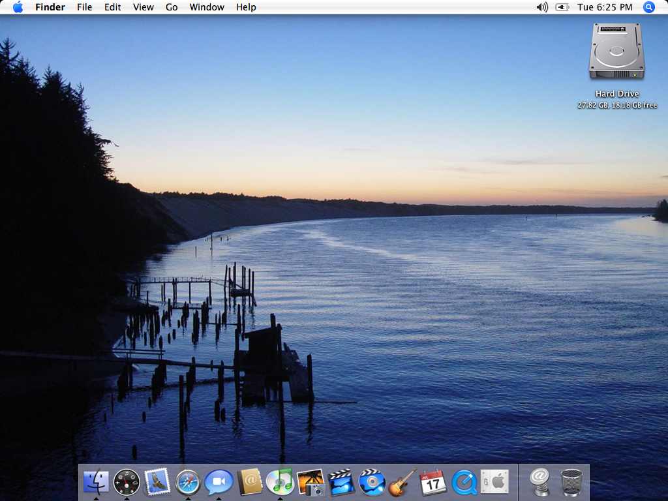Screen dimensions: 668x501
Task: Open the volume control in menu bar
Action: click(x=542, y=7)
